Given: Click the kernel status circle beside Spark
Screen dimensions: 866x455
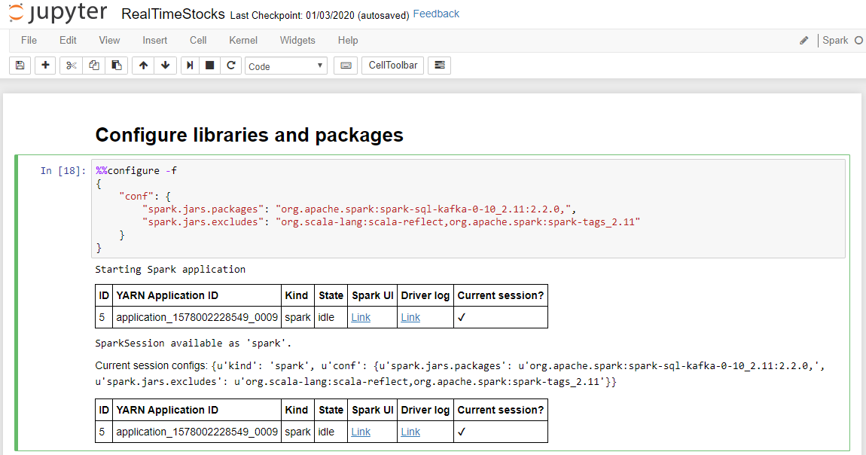Looking at the screenshot, I should click(860, 40).
